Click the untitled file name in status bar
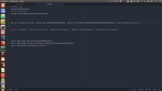The height and width of the screenshot is (91, 162). coord(10,89)
